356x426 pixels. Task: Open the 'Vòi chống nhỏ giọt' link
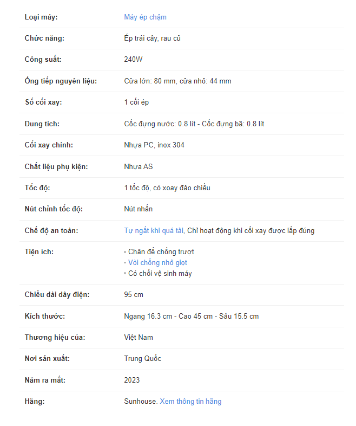tap(157, 263)
